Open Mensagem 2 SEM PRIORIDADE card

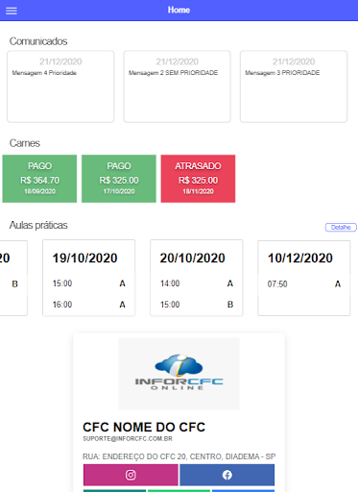[177, 86]
